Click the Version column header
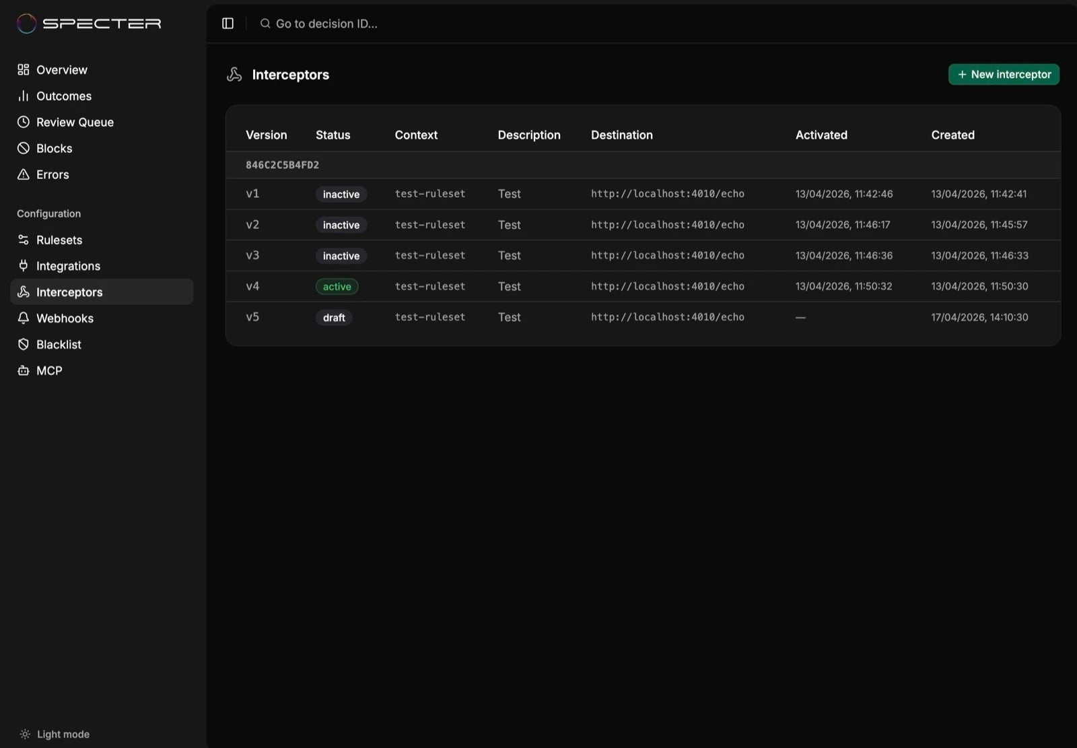The width and height of the screenshot is (1077, 748). [x=266, y=135]
